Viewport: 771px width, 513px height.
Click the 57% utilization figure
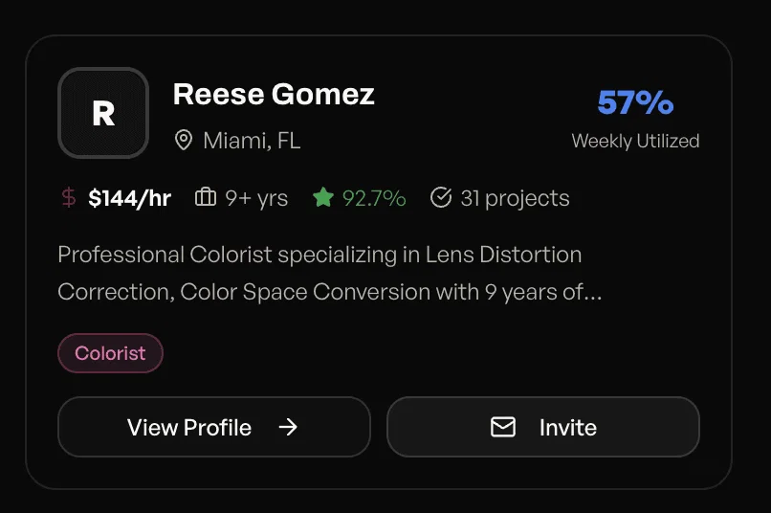(635, 102)
